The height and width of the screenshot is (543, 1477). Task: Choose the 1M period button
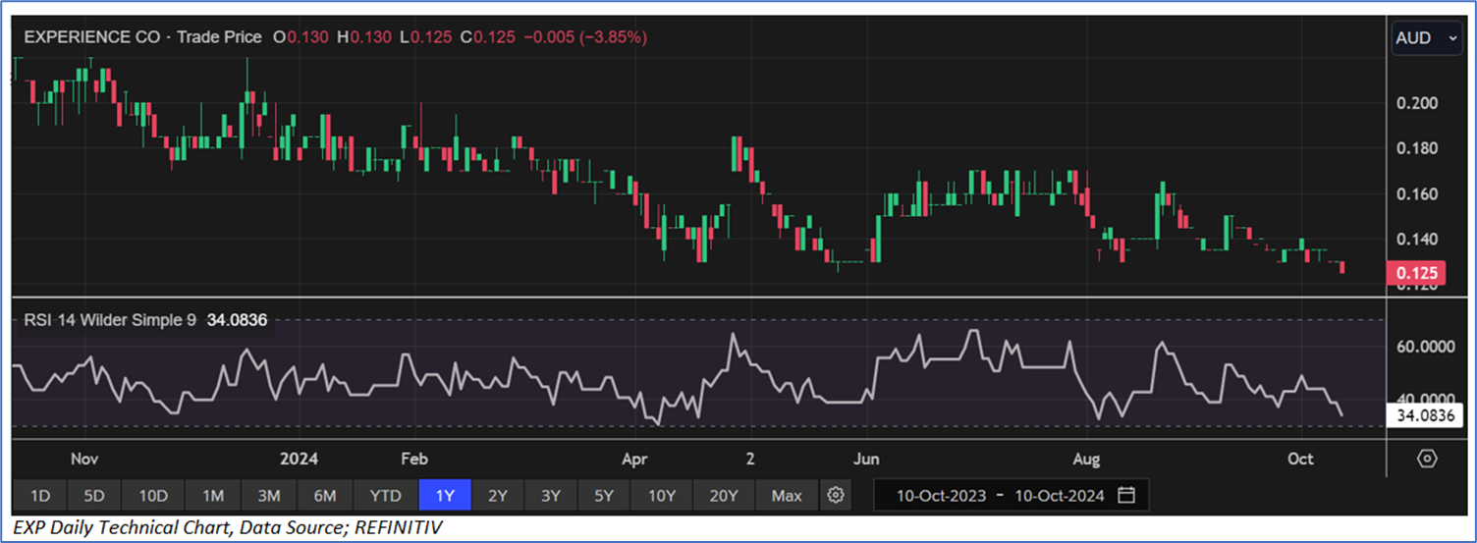point(213,495)
